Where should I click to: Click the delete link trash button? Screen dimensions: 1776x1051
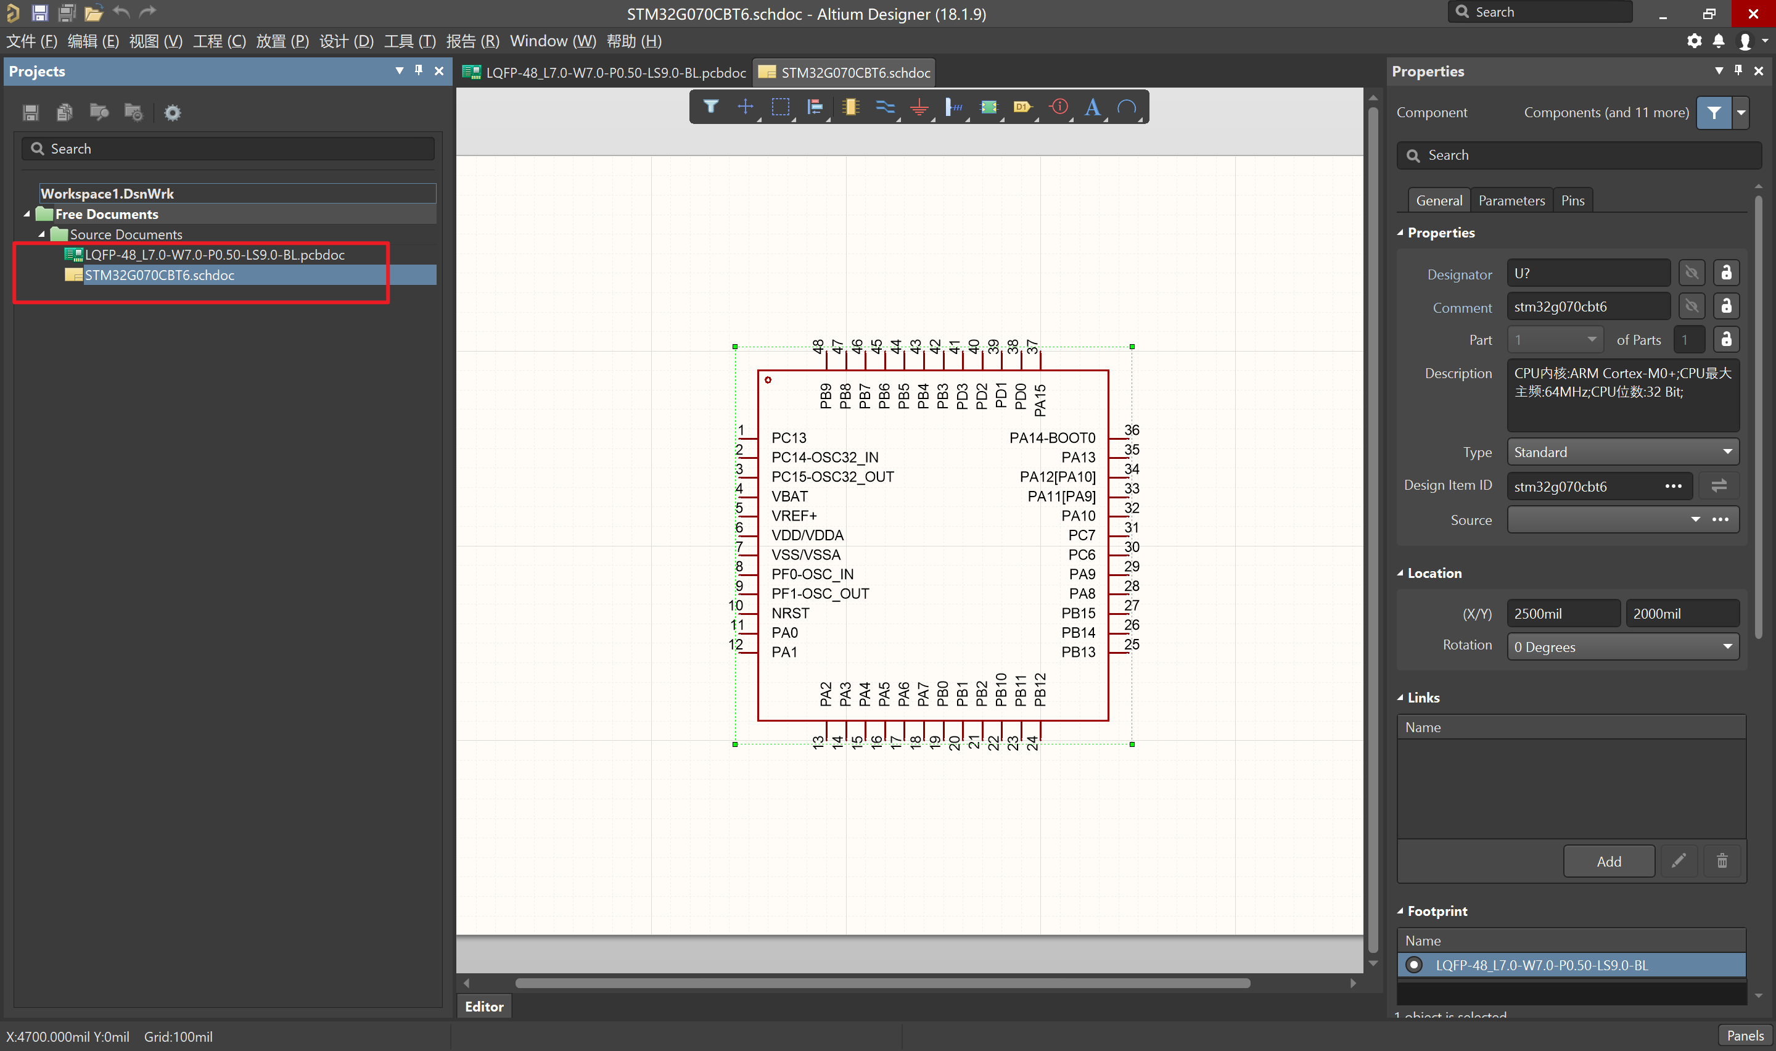coord(1722,861)
